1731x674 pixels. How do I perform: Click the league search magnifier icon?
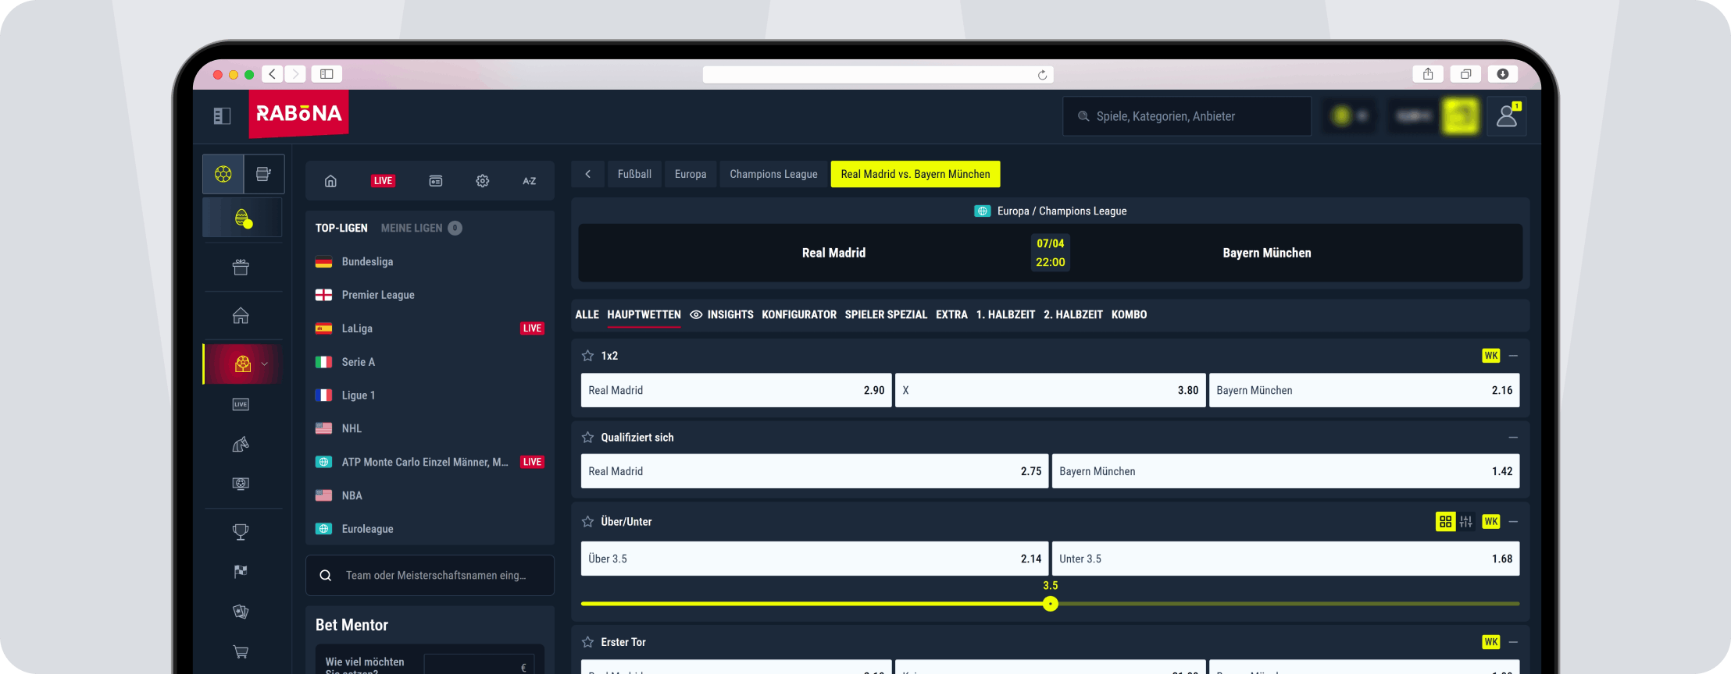pyautogui.click(x=326, y=576)
